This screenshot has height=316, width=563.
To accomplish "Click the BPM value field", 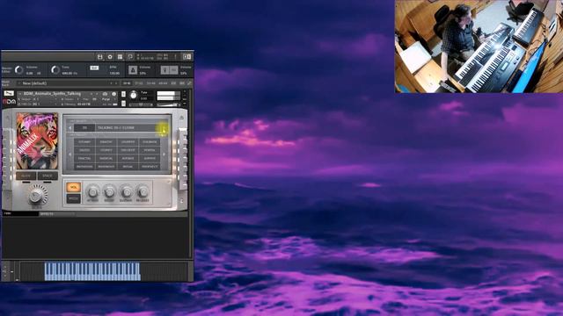I will pos(114,73).
